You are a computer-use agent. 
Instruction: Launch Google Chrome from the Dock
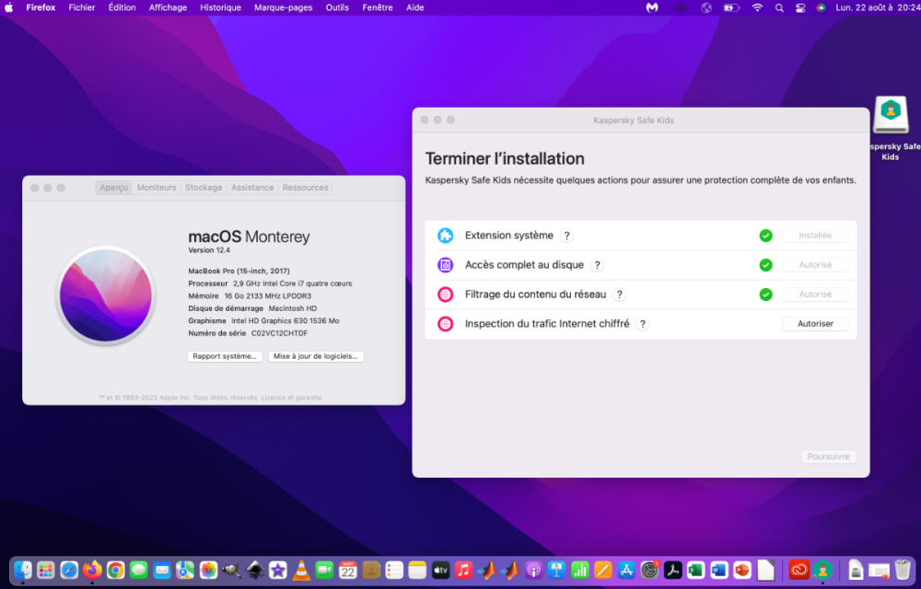[x=116, y=570]
